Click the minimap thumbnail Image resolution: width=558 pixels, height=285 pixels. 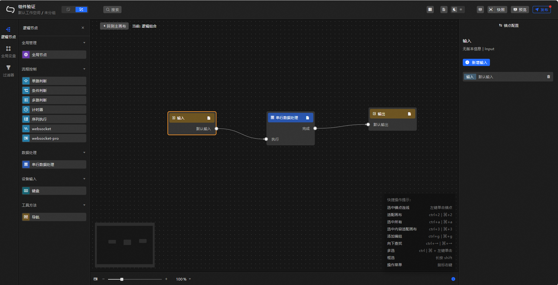(125, 245)
